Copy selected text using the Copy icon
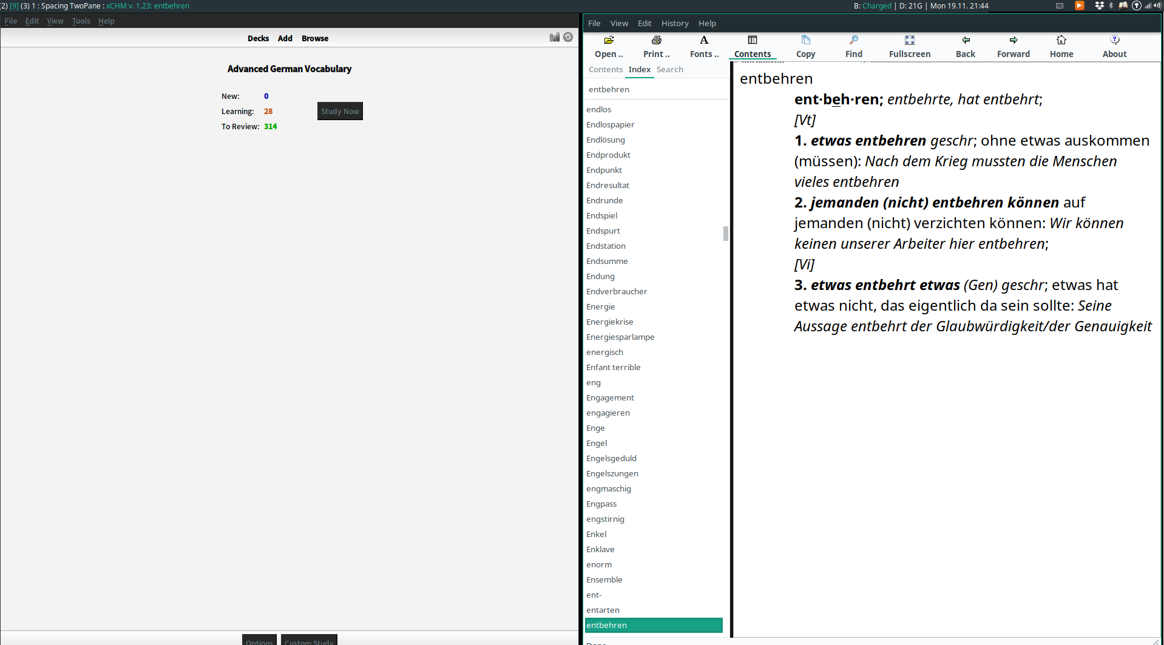The width and height of the screenshot is (1164, 645). [x=805, y=46]
